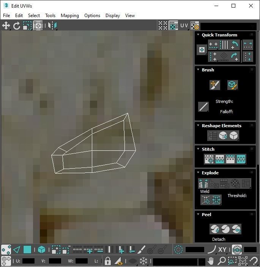Click Align Horizontally to Pivot
The height and width of the screenshot is (267, 260).
pos(213,45)
